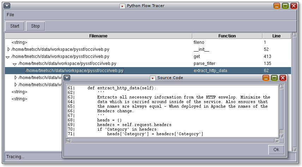Image resolution: width=302 pixels, height=167 pixels.
Task: Collapse the parse_filter tree row
Action: [x=14, y=64]
